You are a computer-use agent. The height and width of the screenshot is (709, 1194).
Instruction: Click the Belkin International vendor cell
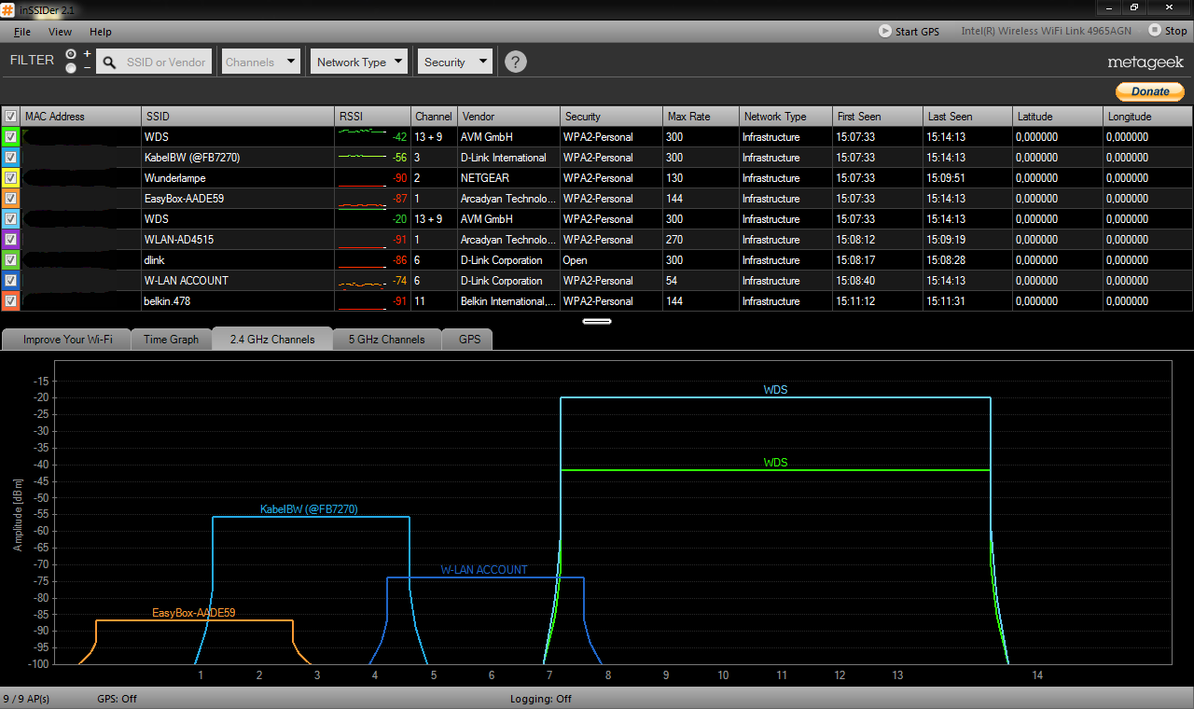508,301
